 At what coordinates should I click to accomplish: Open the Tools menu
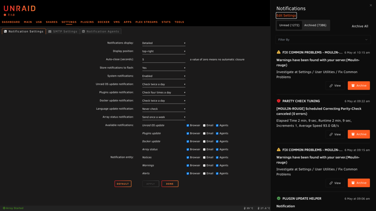[179, 22]
